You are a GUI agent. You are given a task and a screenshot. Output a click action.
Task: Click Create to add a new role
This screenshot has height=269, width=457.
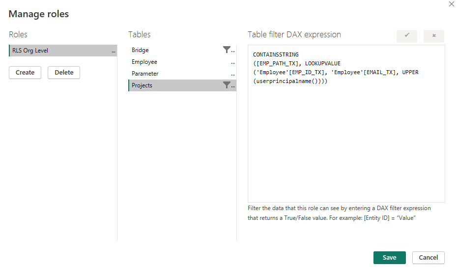tap(25, 73)
